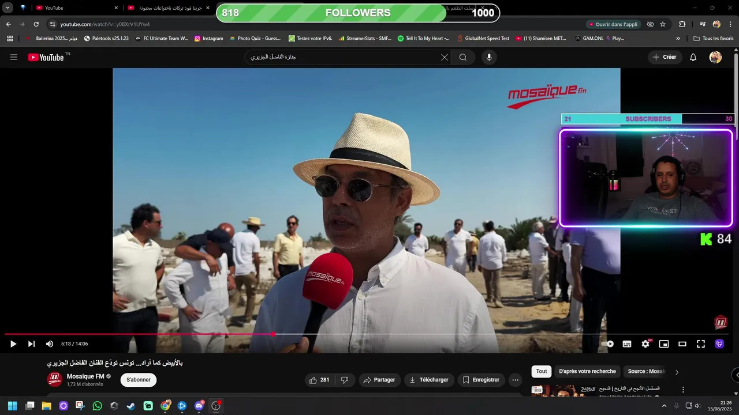Open WhatsApp from the taskbar

coord(97,406)
